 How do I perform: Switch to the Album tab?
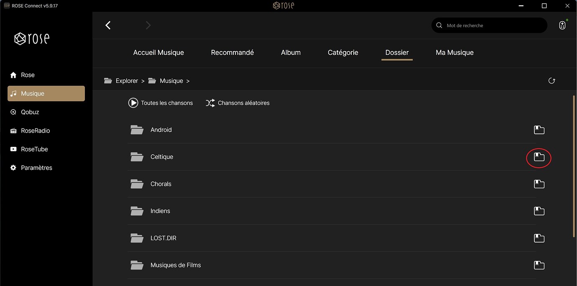(x=291, y=53)
